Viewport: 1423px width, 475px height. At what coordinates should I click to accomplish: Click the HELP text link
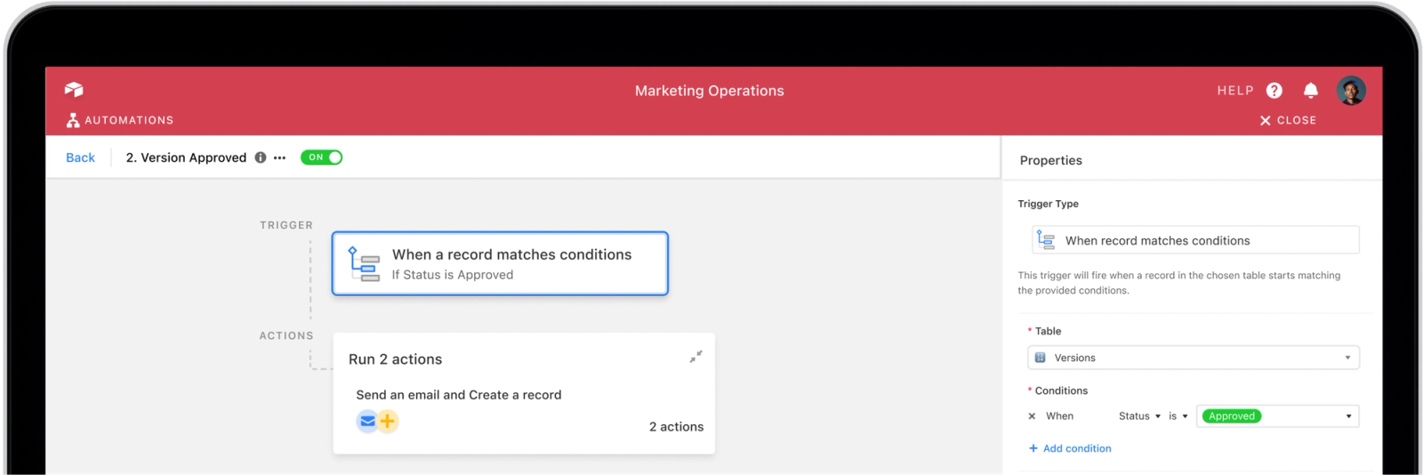tap(1235, 91)
